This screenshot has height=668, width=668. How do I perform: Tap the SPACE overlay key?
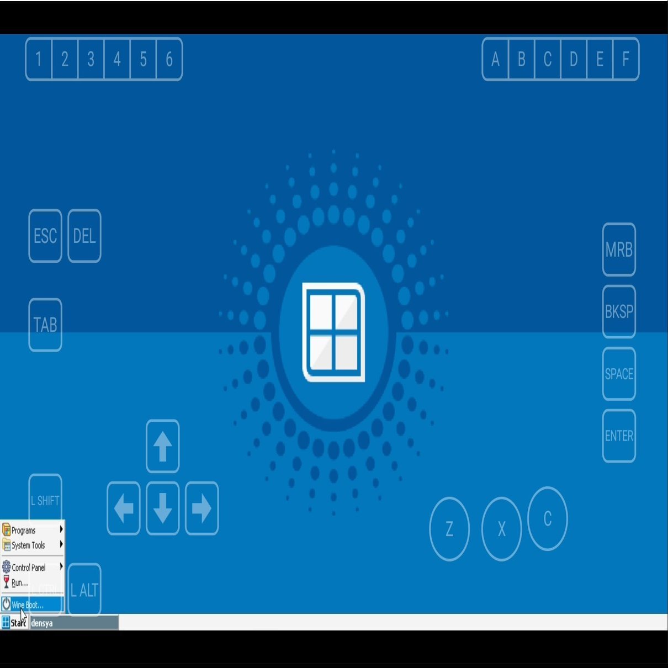pos(619,374)
